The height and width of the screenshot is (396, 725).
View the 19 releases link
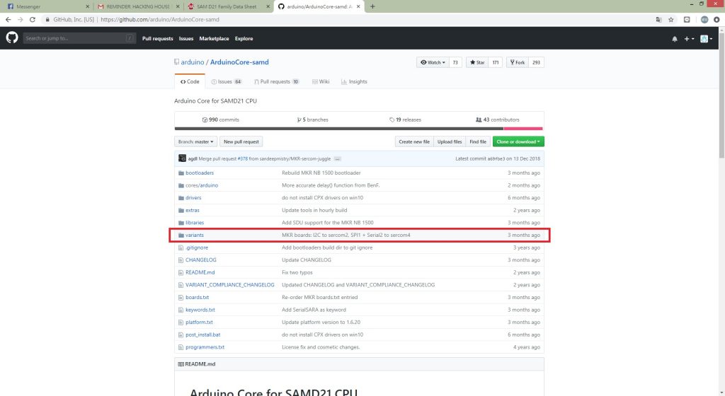click(x=406, y=120)
